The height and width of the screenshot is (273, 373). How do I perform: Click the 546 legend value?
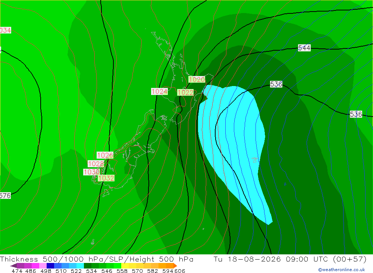pos(107,271)
